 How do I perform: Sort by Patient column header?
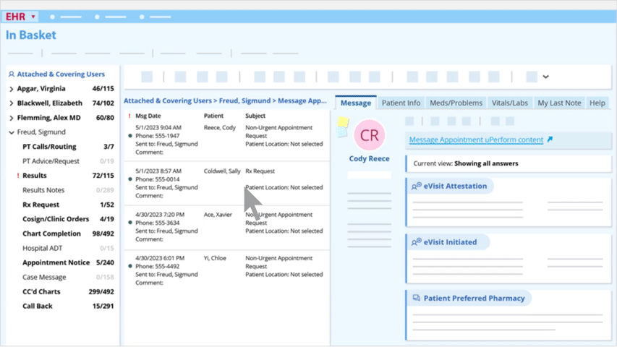[213, 116]
